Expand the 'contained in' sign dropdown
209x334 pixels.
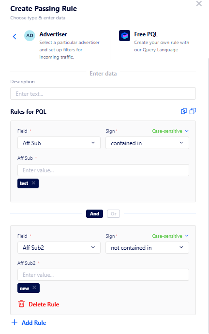[147, 143]
